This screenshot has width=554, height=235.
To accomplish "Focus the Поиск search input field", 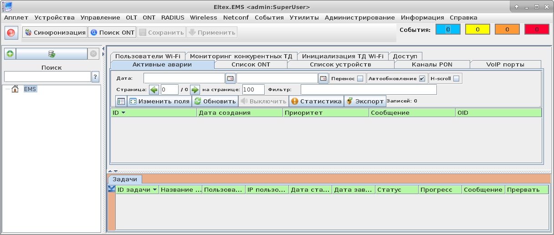I will tap(48, 77).
